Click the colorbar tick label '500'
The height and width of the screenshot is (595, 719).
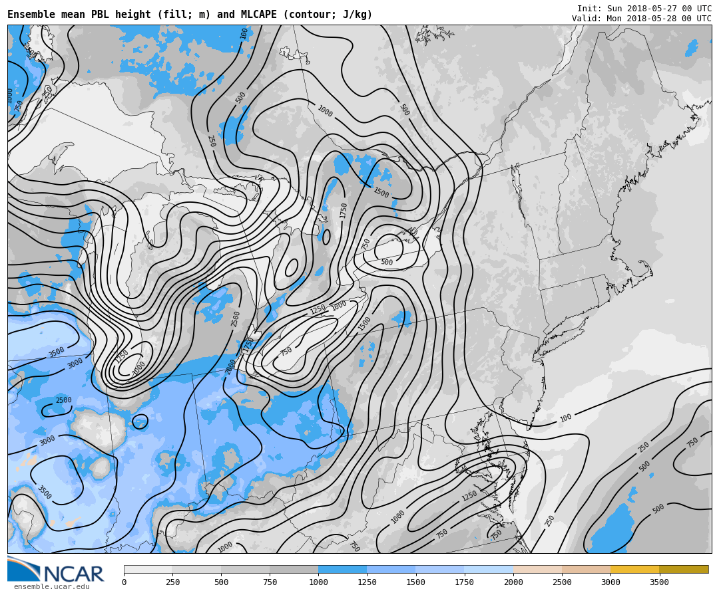coord(222,582)
